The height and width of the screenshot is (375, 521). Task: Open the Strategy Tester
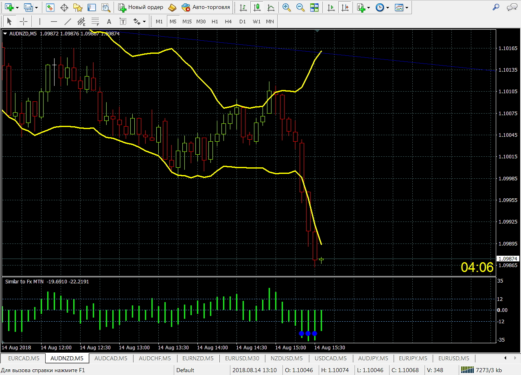(x=106, y=7)
